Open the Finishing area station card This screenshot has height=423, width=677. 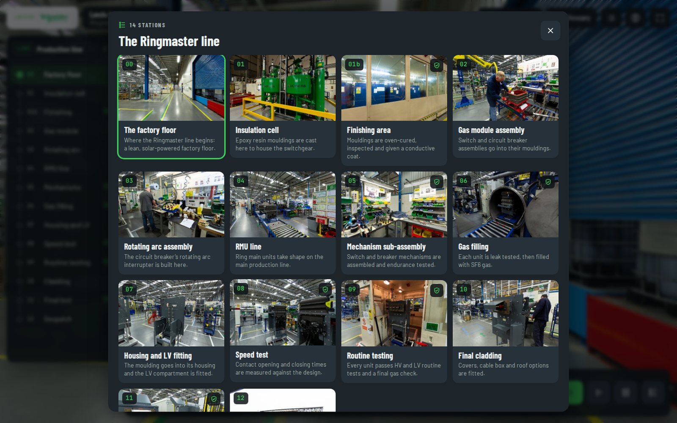394,110
